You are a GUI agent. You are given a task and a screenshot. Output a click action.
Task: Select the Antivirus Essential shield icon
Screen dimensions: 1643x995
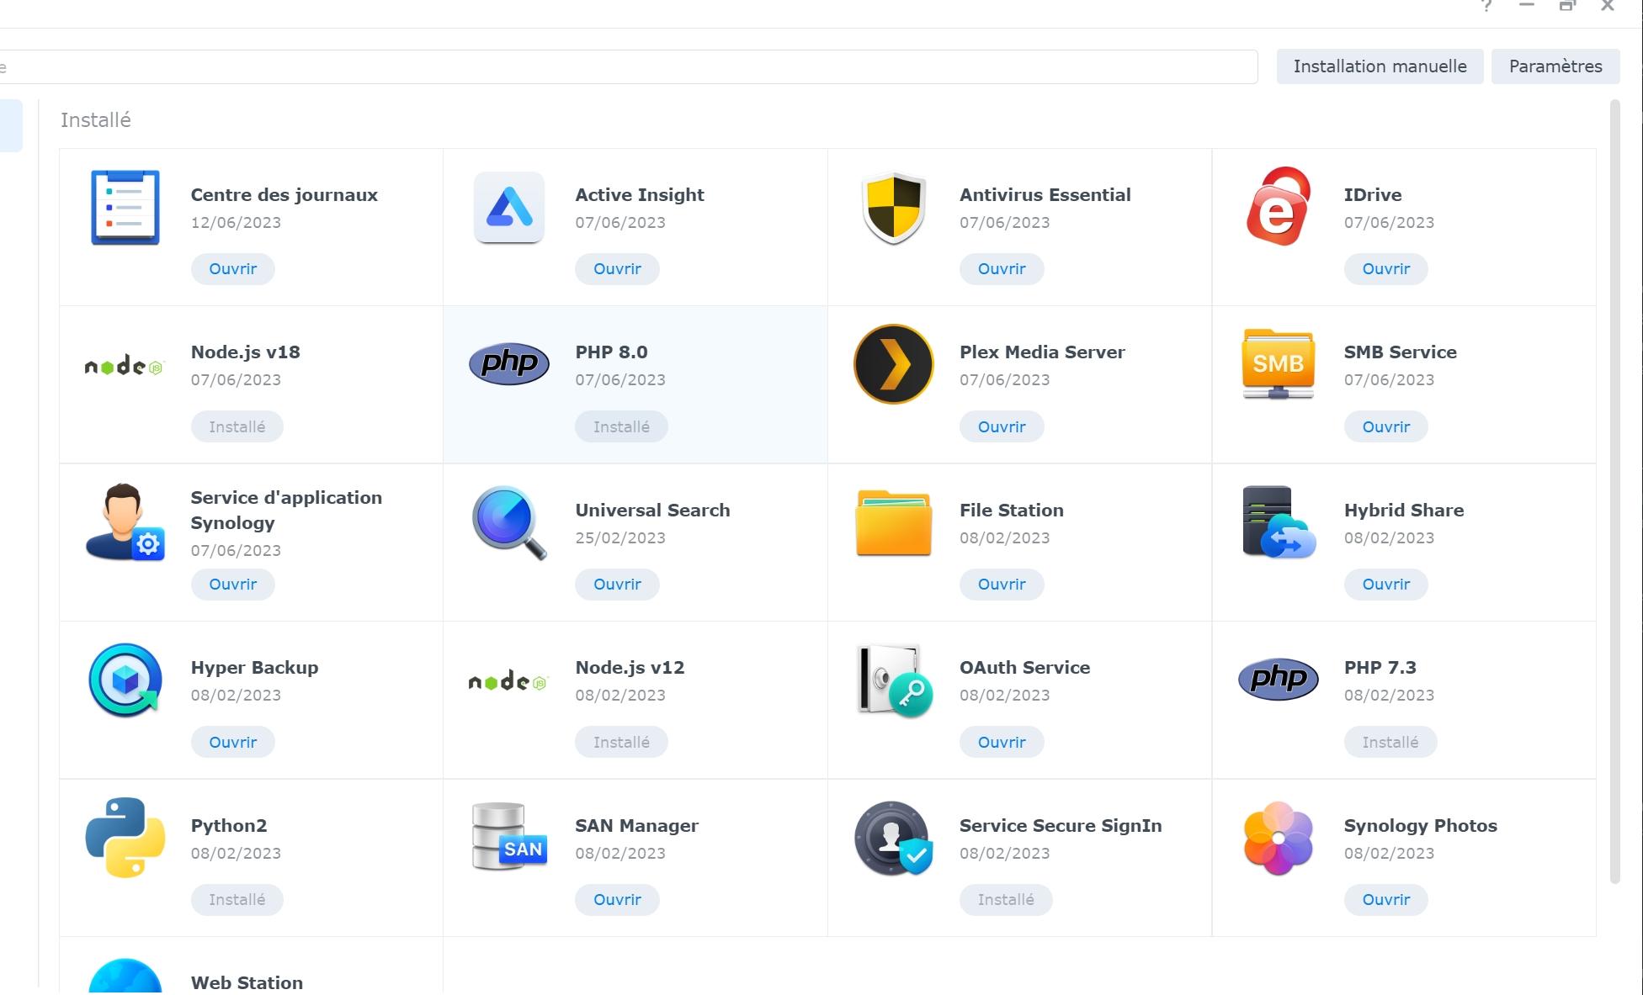coord(893,207)
